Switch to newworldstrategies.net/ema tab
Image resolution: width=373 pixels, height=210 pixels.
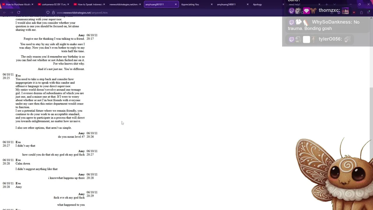coord(126,4)
